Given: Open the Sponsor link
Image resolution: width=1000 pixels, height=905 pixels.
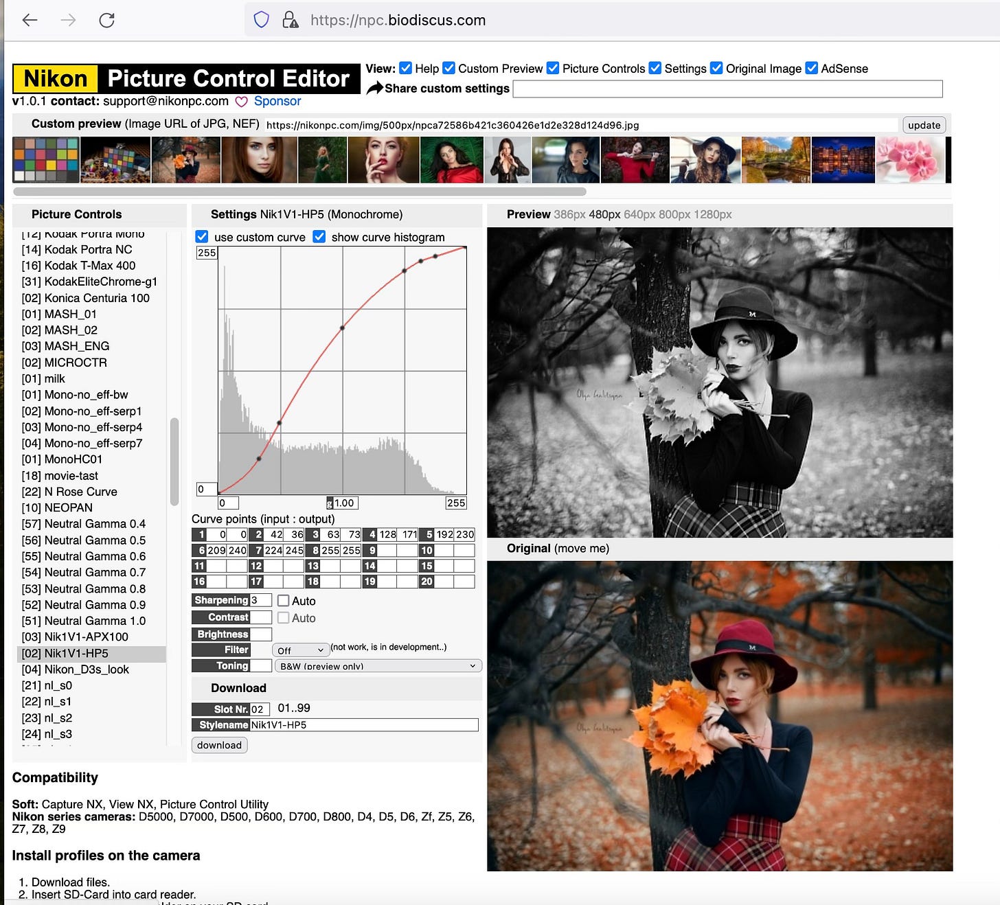Looking at the screenshot, I should (277, 101).
